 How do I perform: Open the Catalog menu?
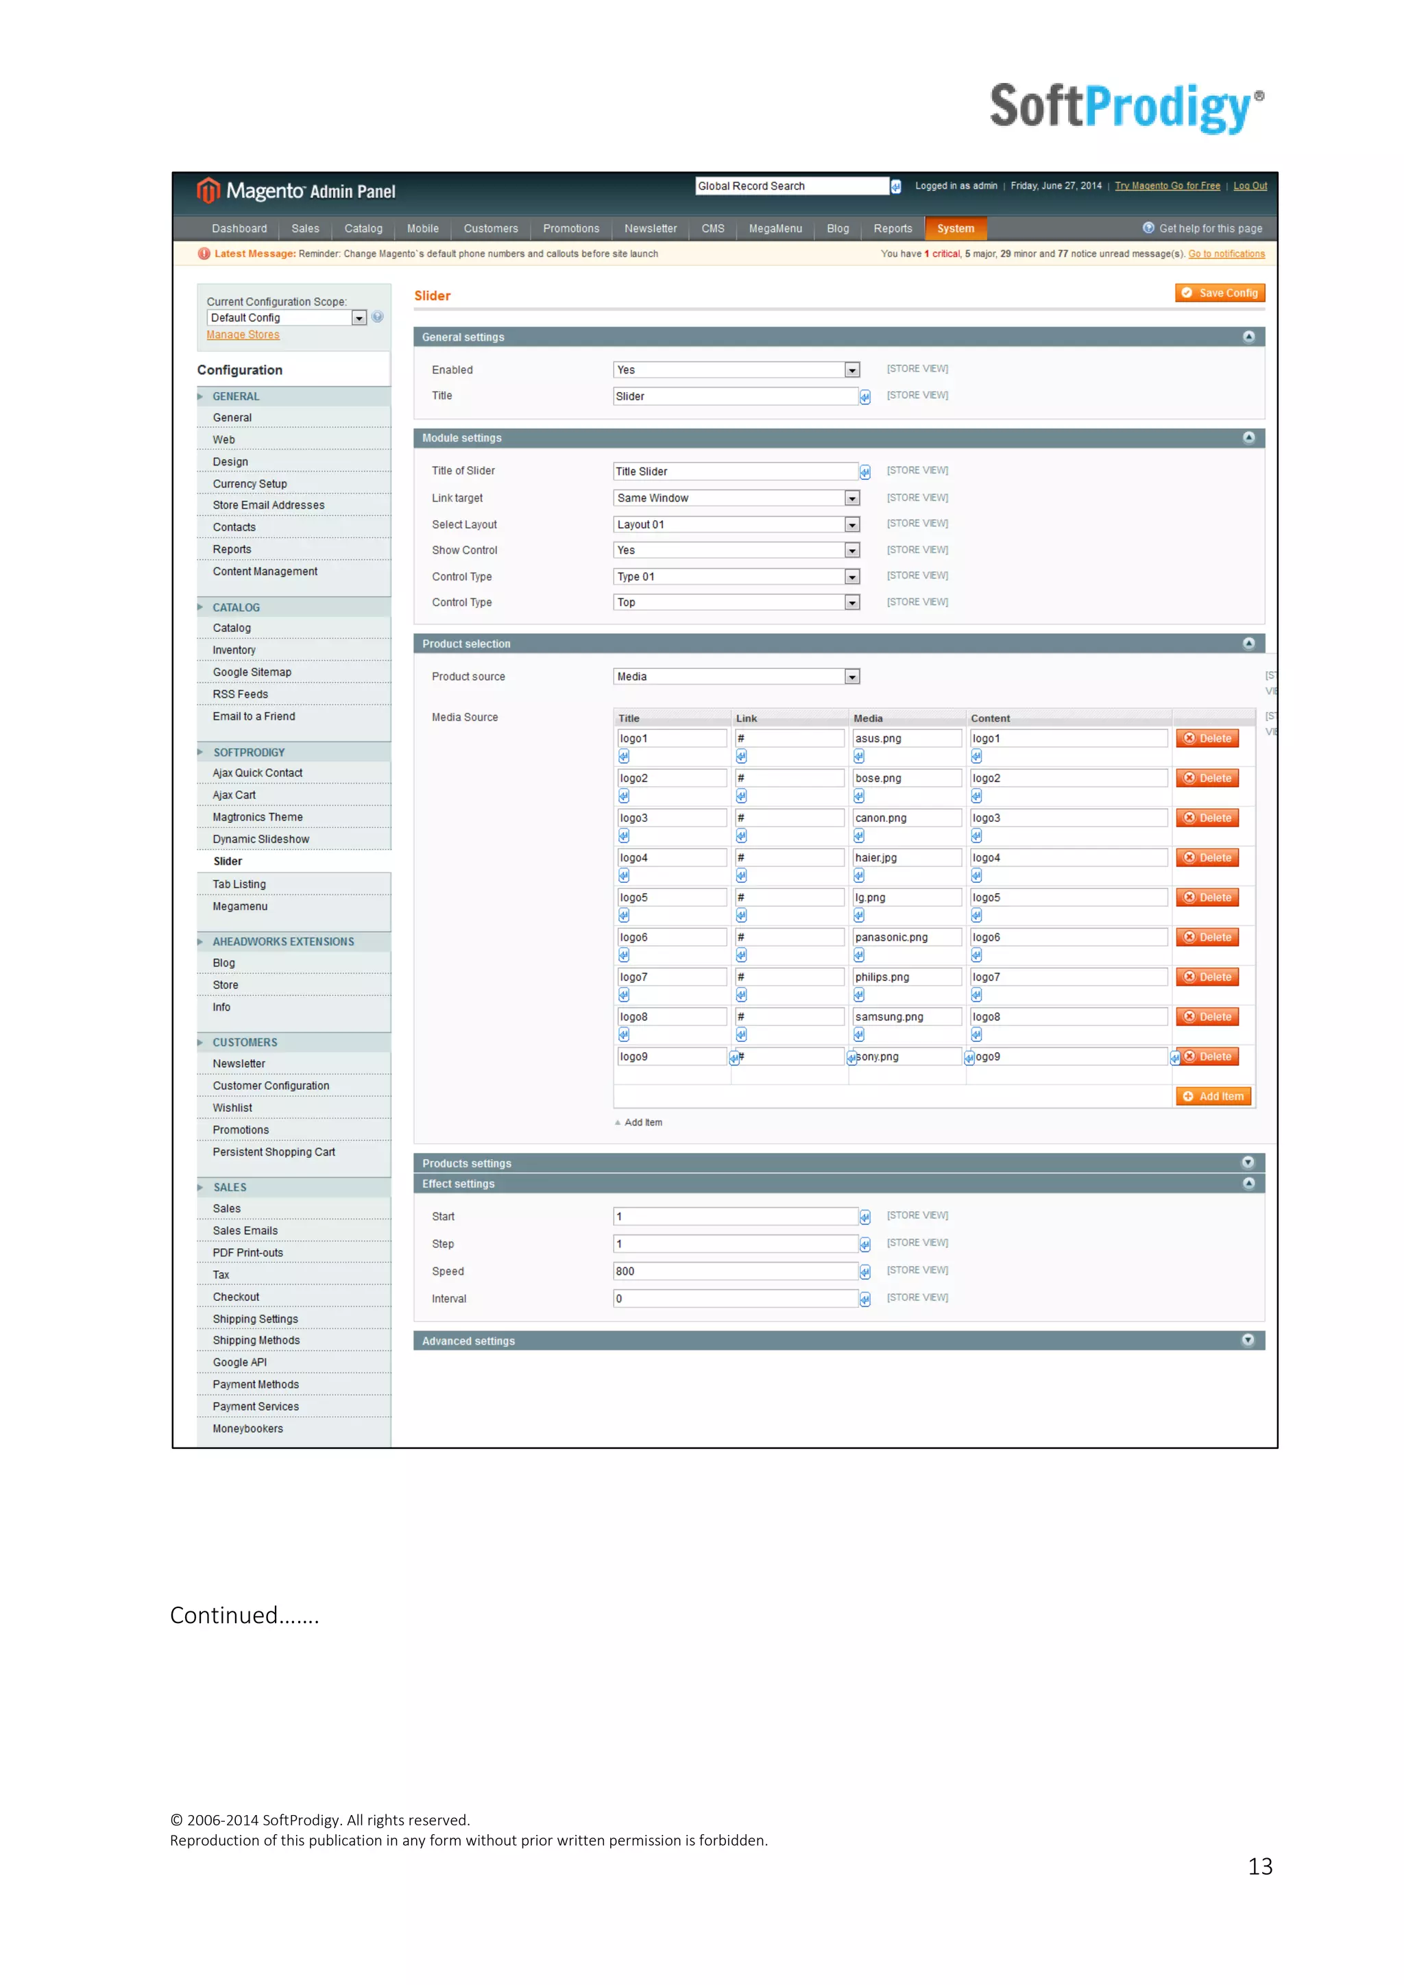tap(363, 229)
